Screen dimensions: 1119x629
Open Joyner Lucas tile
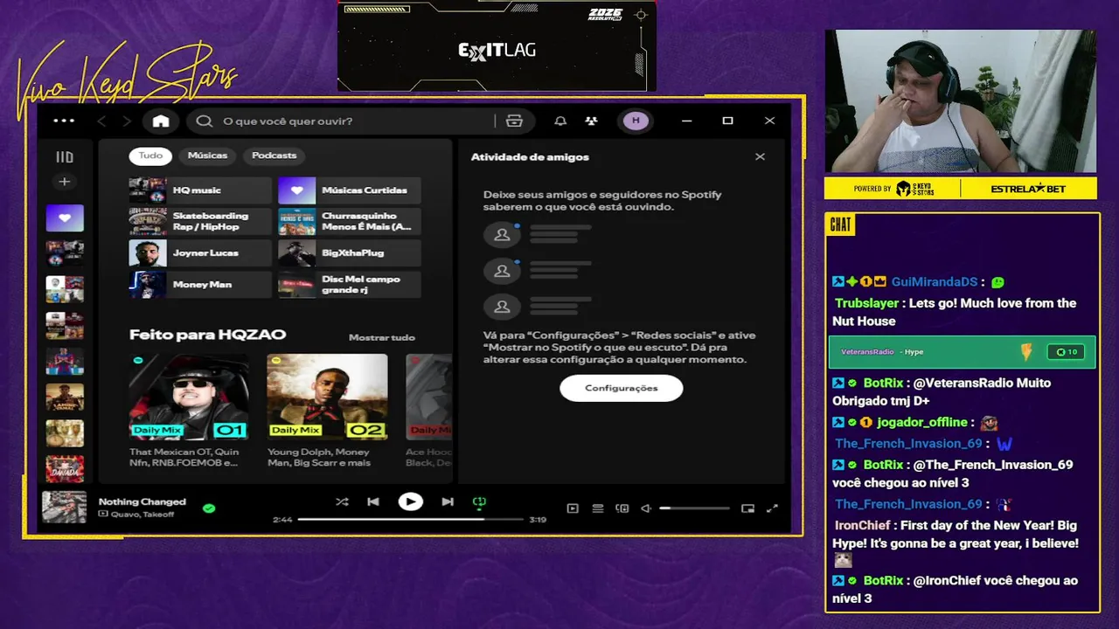[200, 253]
